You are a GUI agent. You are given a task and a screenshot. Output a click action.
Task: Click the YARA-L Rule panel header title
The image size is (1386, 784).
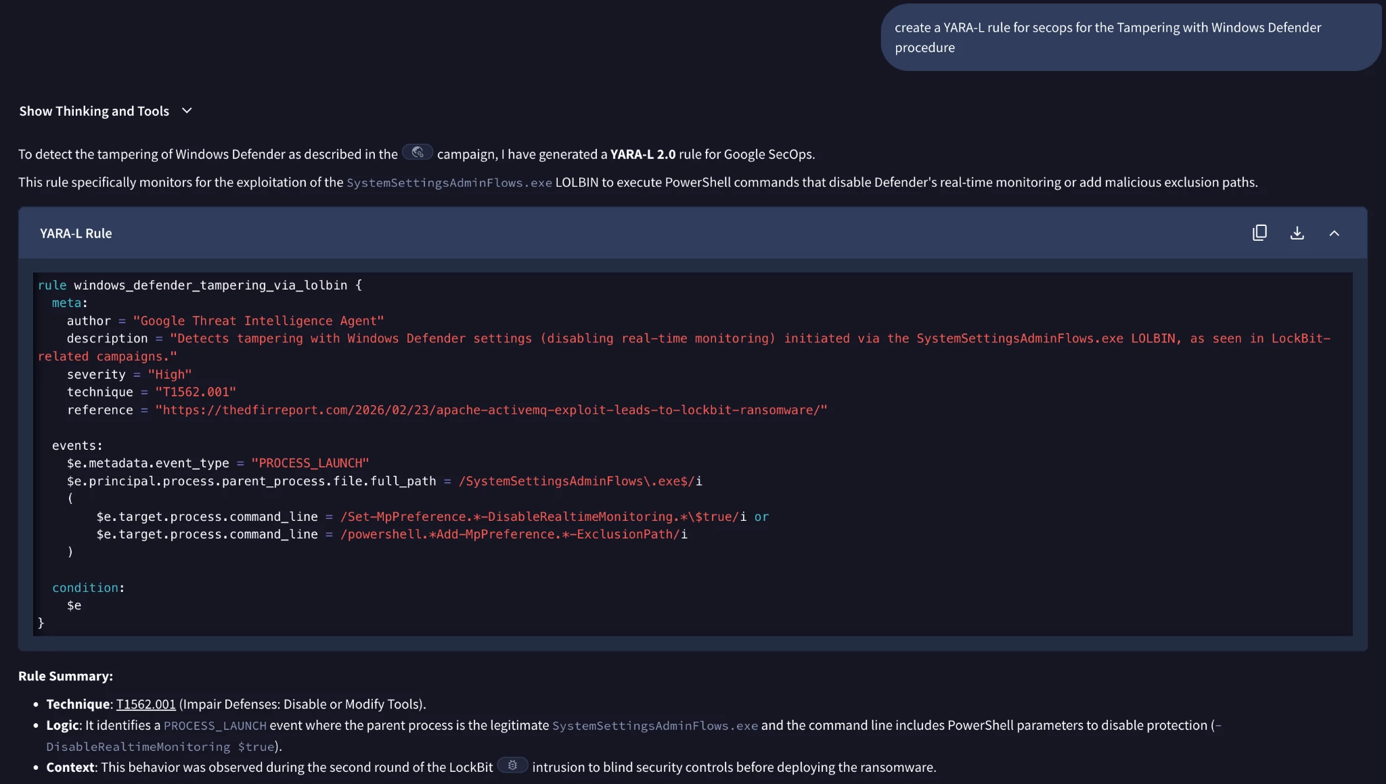76,233
